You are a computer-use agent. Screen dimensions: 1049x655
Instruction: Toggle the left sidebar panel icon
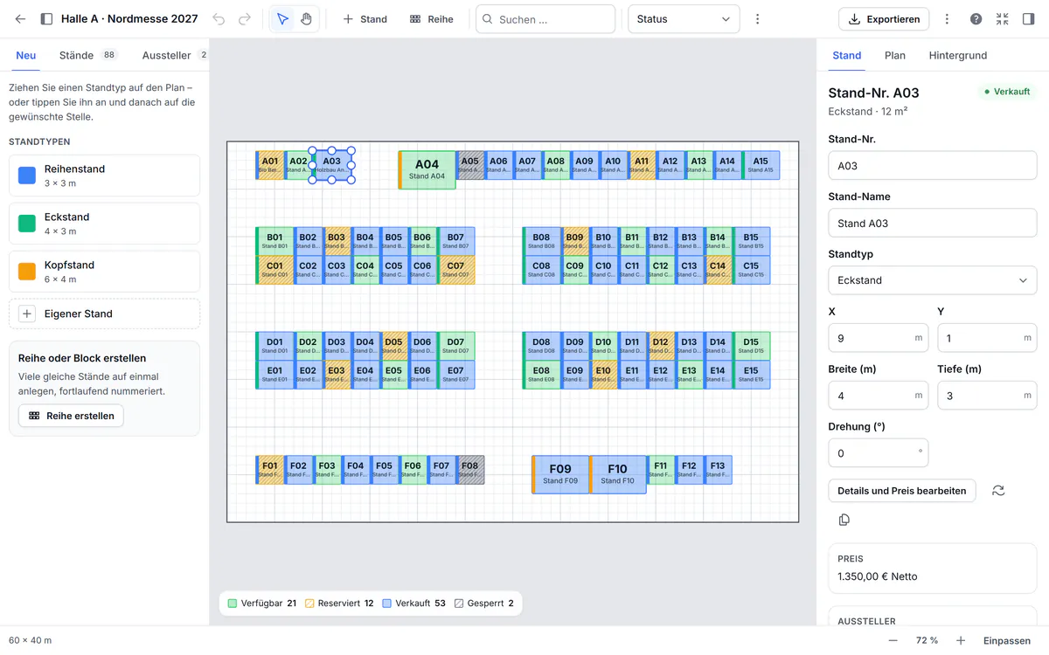pyautogui.click(x=47, y=19)
